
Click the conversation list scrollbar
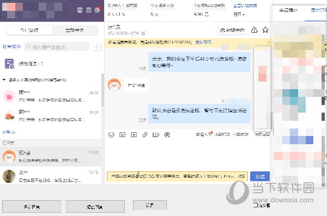(102, 90)
